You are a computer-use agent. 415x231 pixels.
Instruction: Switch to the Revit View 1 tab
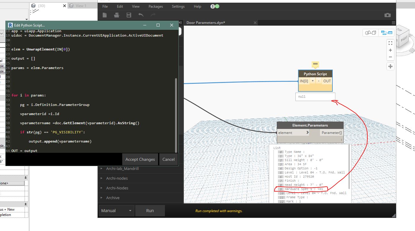click(81, 6)
